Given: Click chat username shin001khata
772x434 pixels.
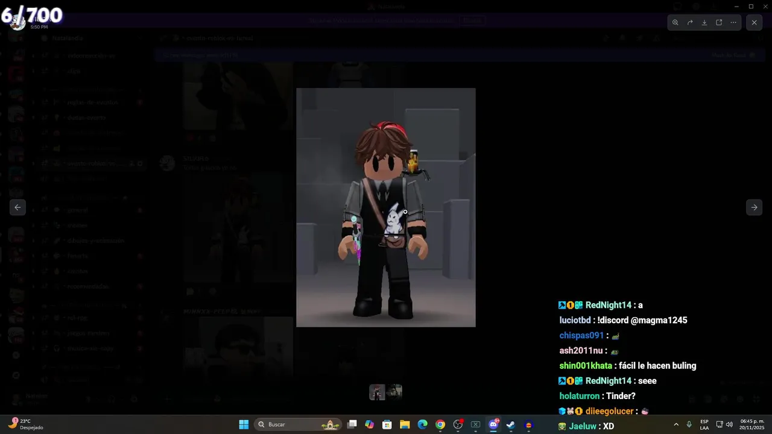Looking at the screenshot, I should tap(586, 365).
